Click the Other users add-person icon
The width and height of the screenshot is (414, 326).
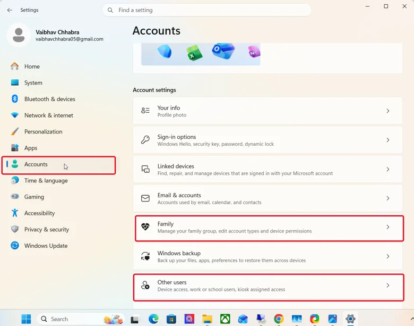point(145,285)
